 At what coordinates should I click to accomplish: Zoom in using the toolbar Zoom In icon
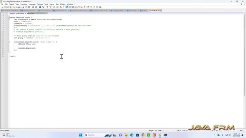47,7
